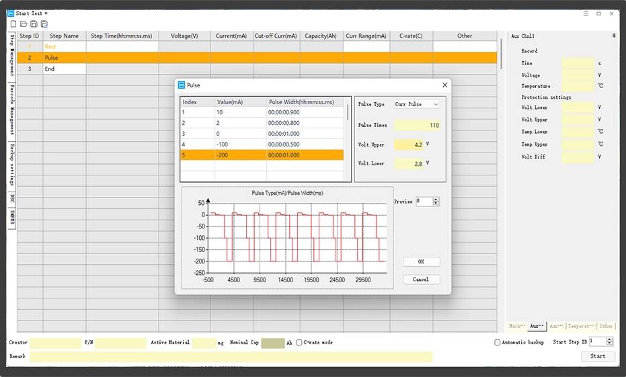Switch to the Main... bottom tab
The image size is (626, 377).
tap(518, 327)
